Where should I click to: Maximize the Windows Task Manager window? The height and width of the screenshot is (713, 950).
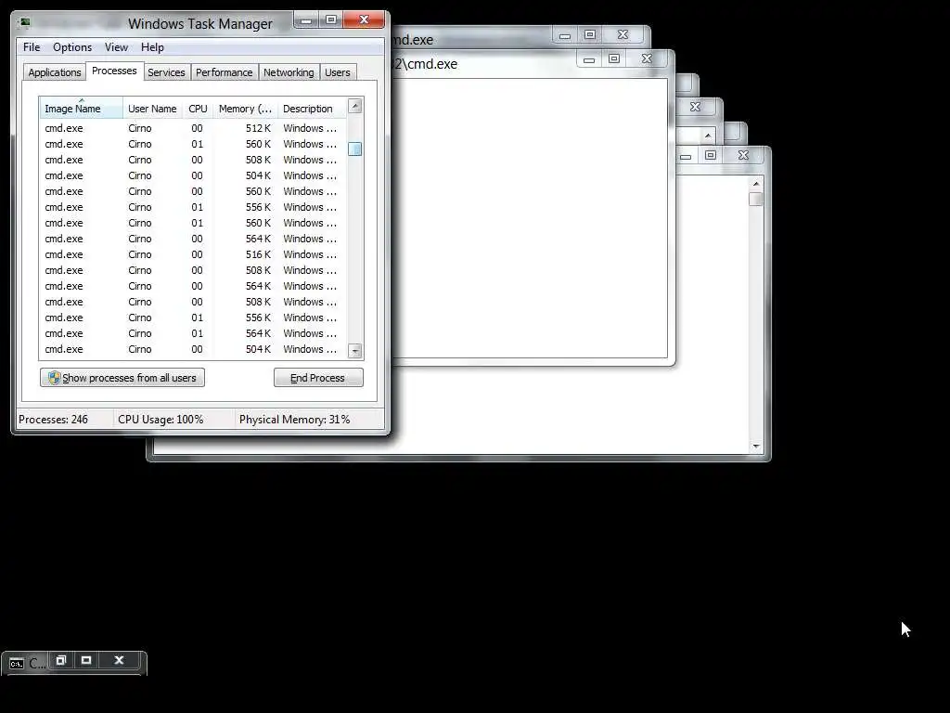pyautogui.click(x=331, y=20)
